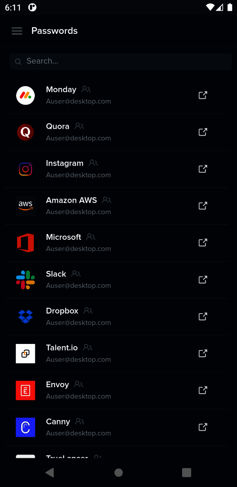237x487 pixels.
Task: Click the Monday app logo
Action: [25, 95]
